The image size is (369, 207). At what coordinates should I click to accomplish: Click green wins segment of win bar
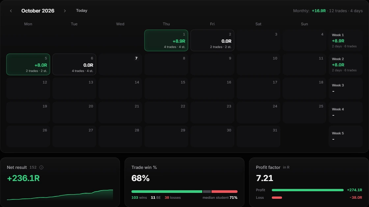coord(167,192)
